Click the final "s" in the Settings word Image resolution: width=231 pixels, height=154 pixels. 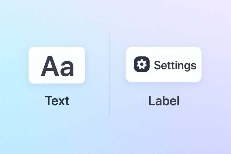(x=193, y=66)
